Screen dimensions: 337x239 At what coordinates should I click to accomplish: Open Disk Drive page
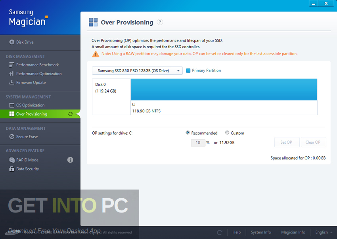coord(25,42)
